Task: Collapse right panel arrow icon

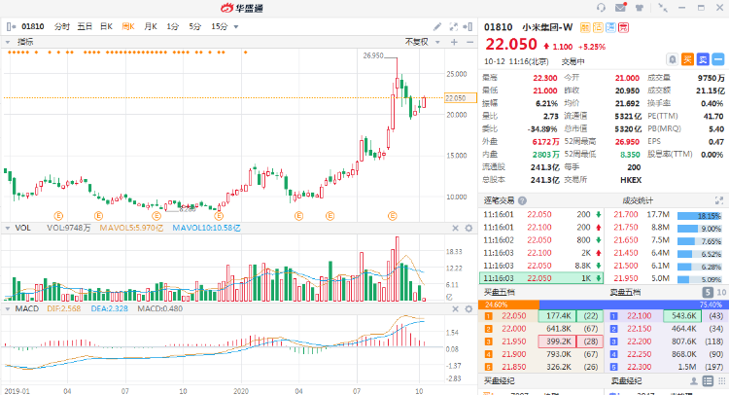Action: tap(469, 26)
